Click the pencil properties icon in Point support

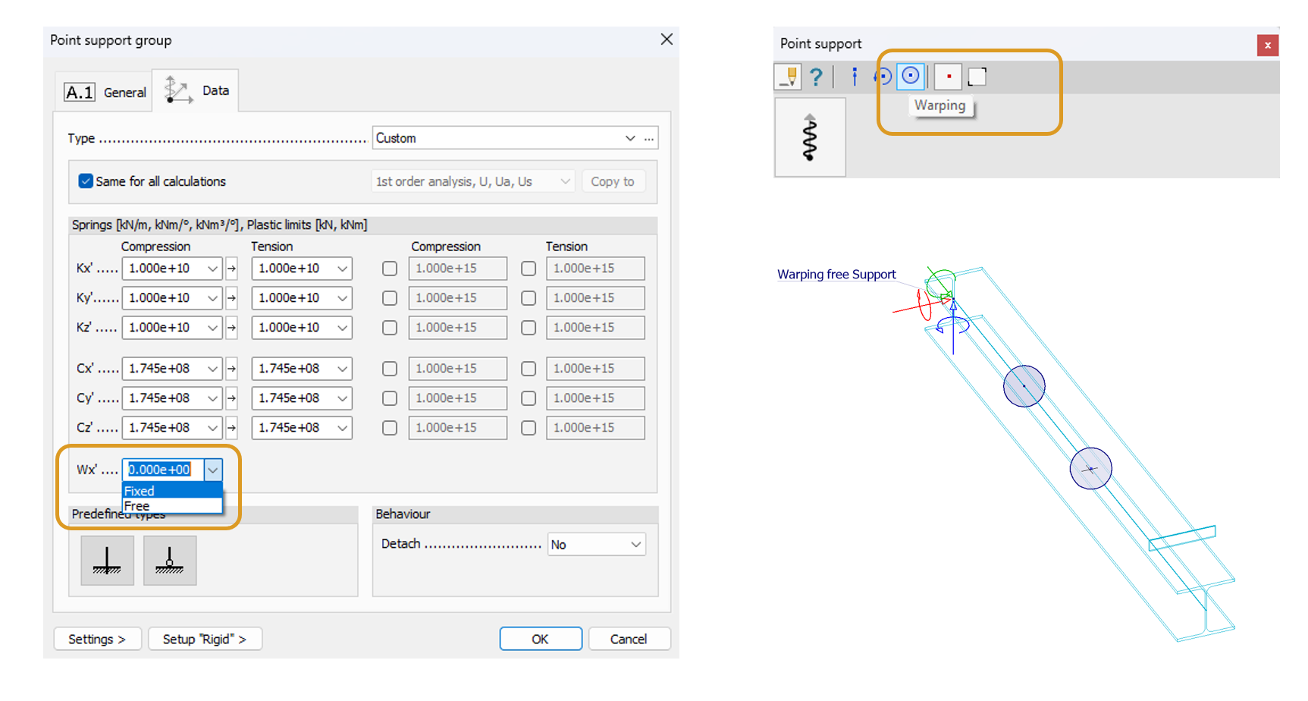pos(787,76)
